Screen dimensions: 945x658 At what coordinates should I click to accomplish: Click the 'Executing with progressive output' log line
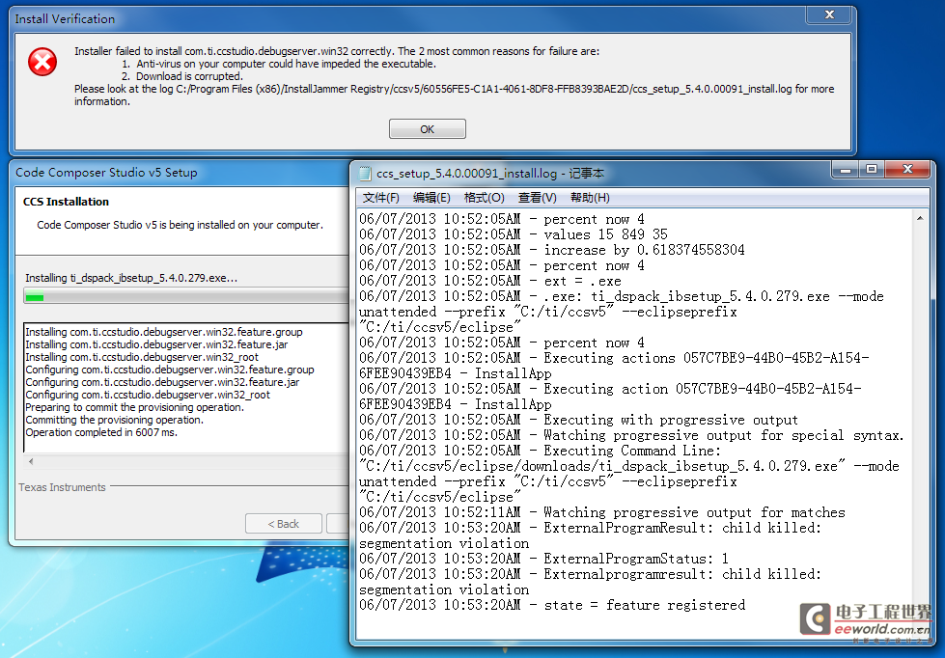[x=578, y=420]
